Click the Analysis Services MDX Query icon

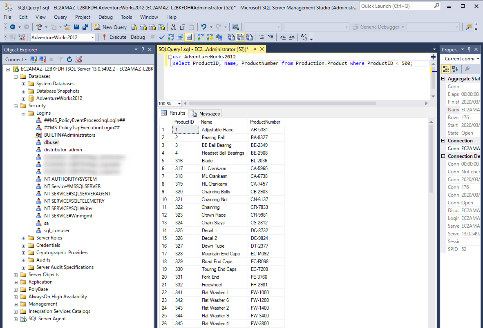click(143, 27)
